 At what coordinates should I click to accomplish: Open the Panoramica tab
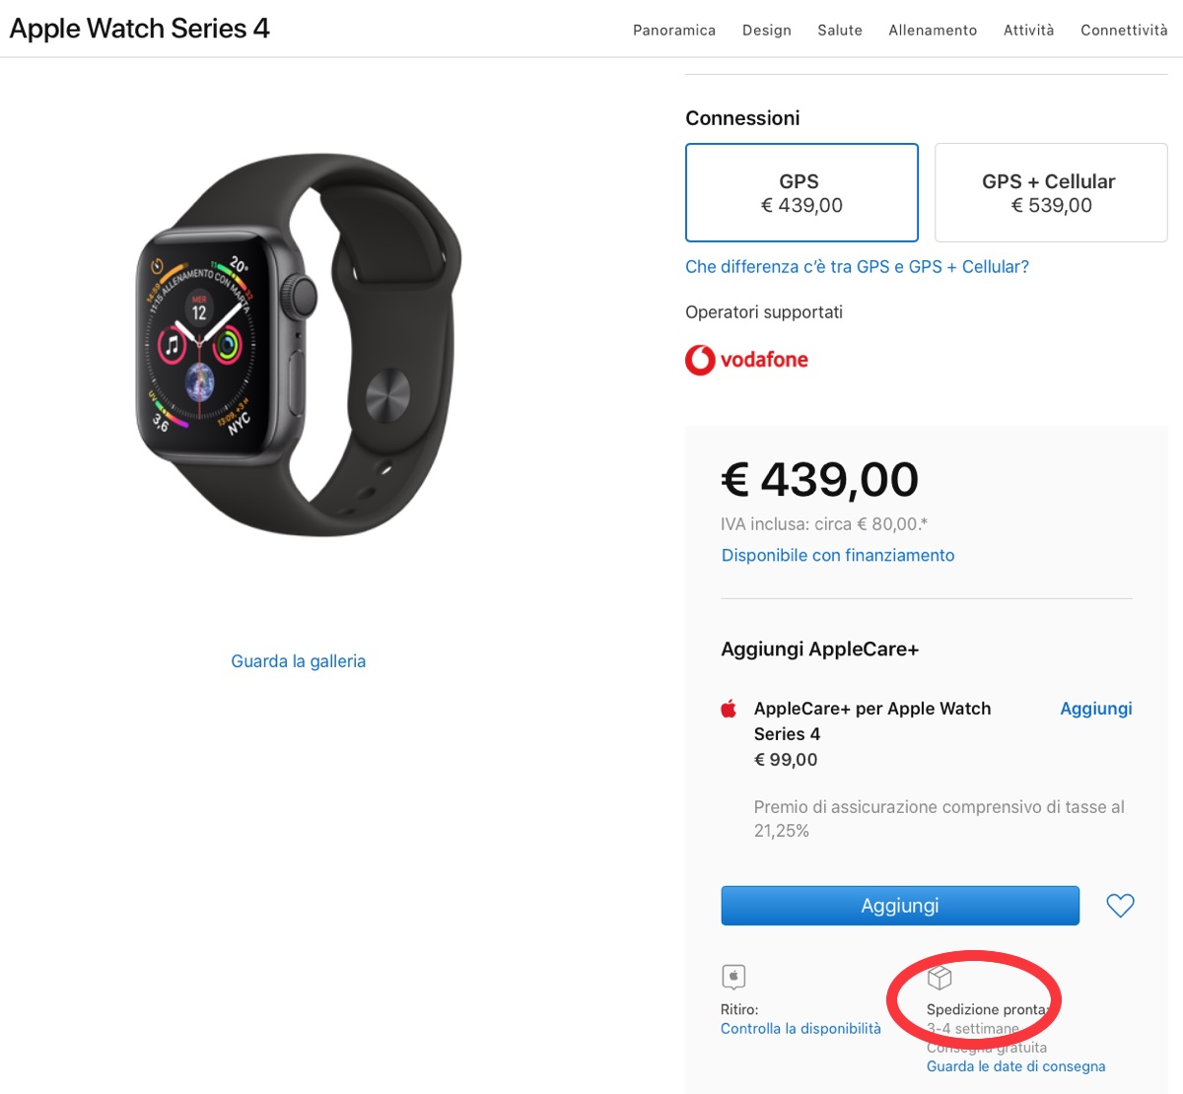[674, 31]
